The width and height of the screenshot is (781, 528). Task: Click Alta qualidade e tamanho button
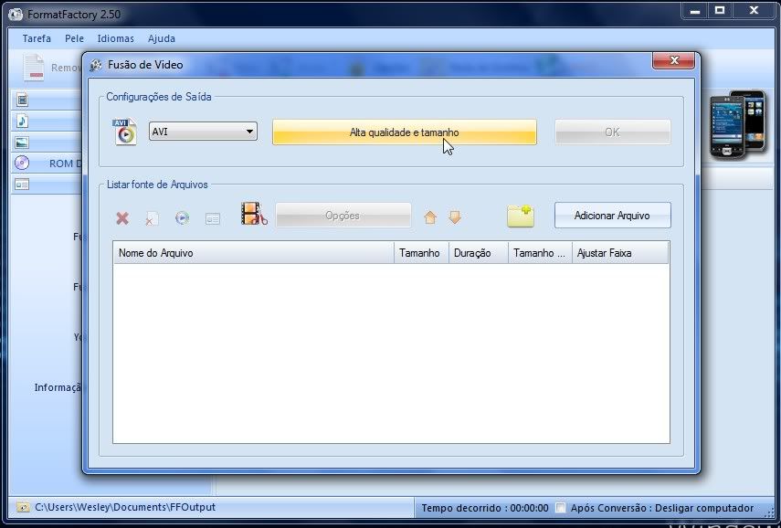tap(404, 132)
